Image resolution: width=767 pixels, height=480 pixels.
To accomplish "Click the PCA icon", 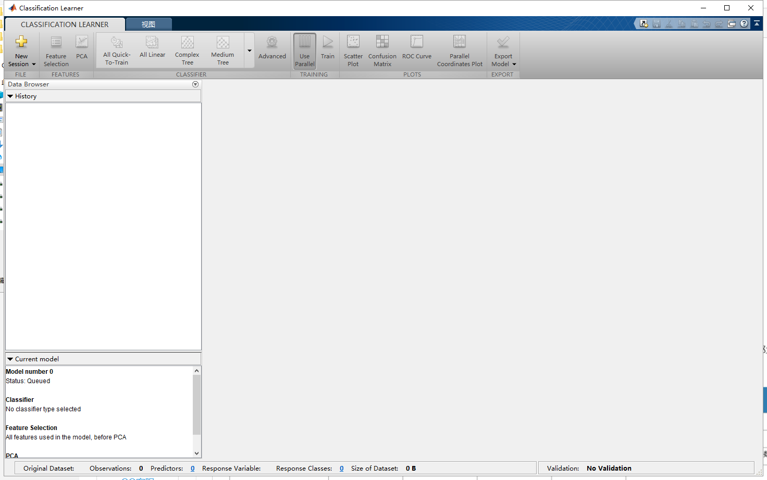I will tap(82, 42).
